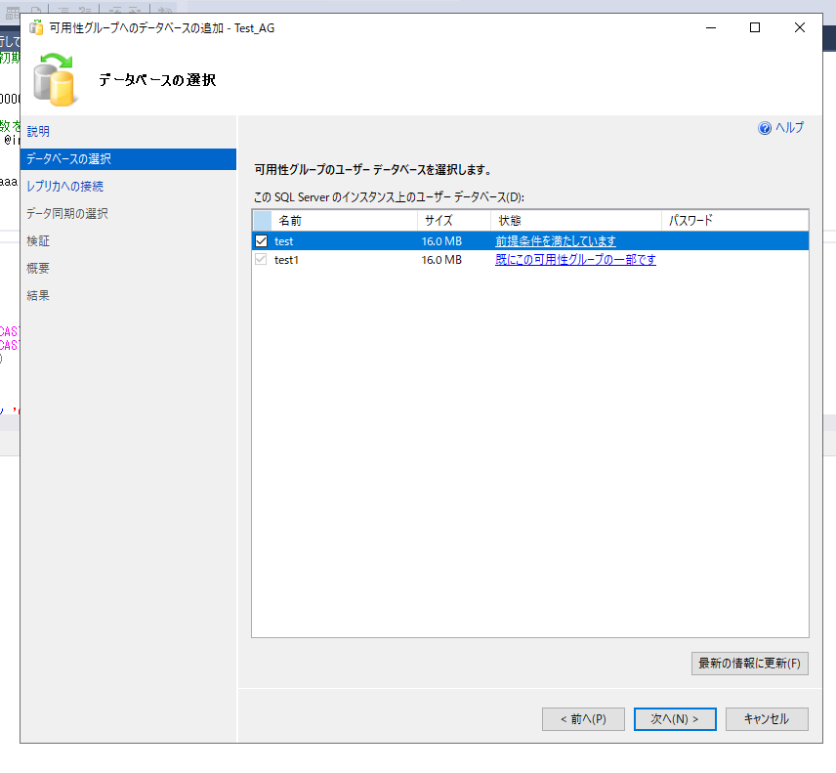Cancel the wizard with キャンセル
836x773 pixels.
click(x=767, y=719)
